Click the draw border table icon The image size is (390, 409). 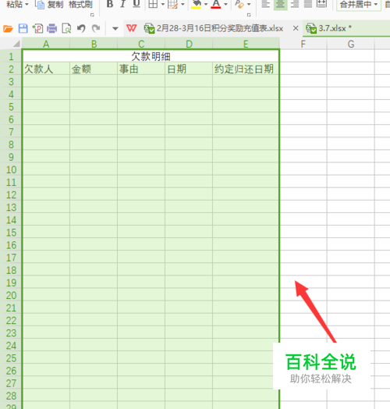pyautogui.click(x=172, y=4)
